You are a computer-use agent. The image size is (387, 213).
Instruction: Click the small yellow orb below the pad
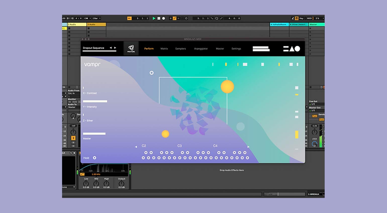(165, 134)
